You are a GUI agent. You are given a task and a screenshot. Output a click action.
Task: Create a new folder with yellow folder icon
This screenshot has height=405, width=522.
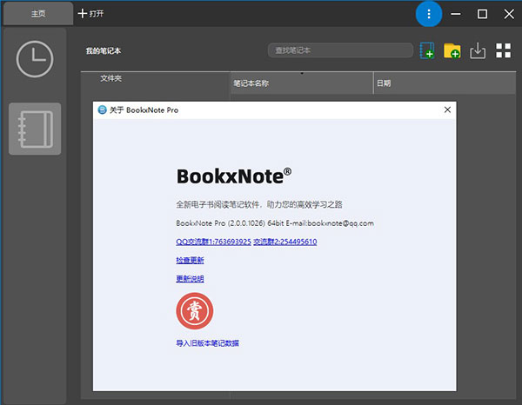(452, 50)
